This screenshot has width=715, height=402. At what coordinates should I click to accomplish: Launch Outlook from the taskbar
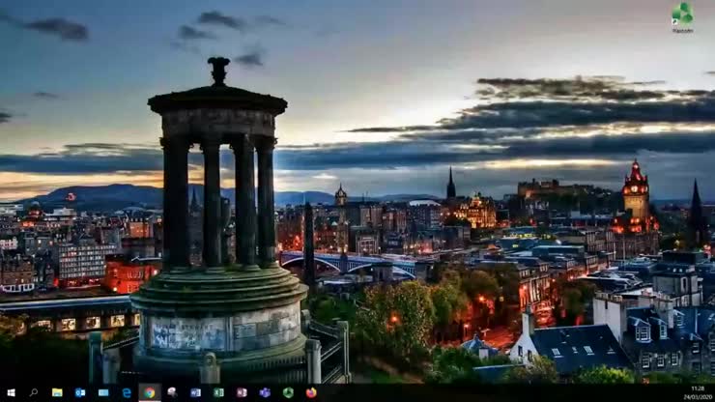click(x=80, y=392)
